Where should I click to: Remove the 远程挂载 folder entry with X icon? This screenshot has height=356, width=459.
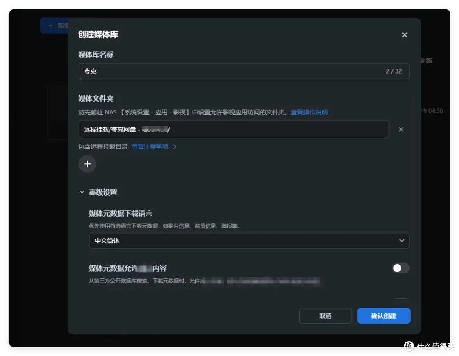401,129
